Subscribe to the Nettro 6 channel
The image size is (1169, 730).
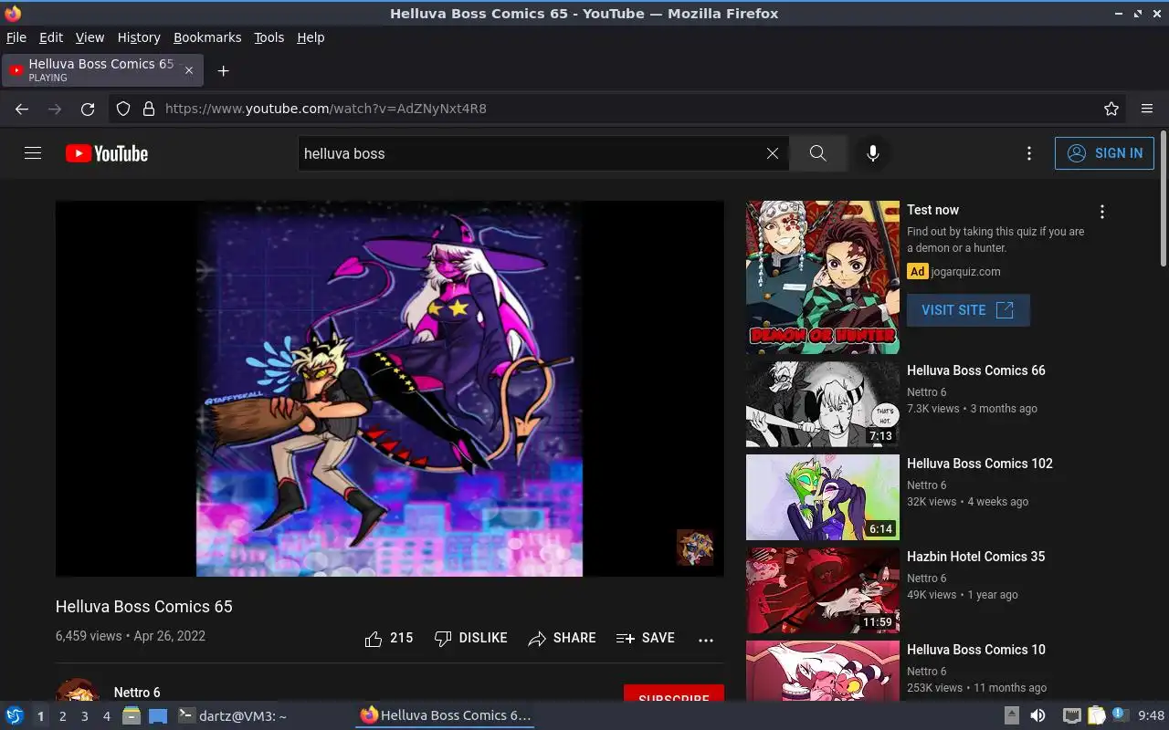click(674, 693)
